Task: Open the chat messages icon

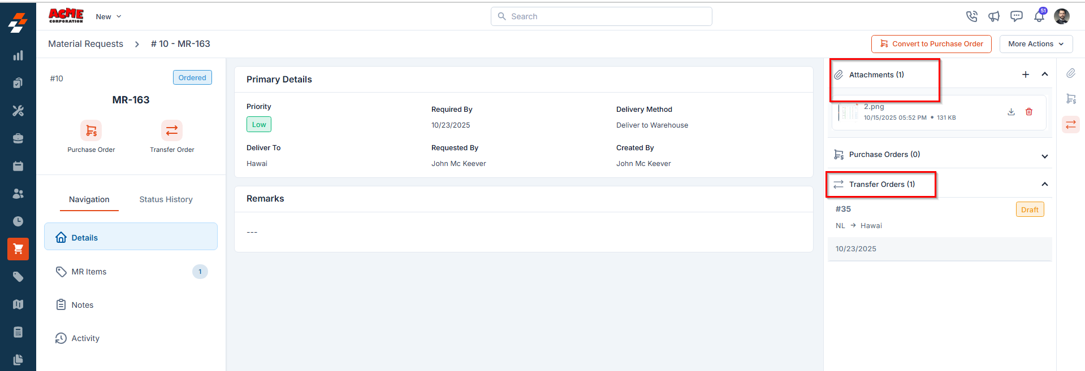Action: pos(1017,16)
